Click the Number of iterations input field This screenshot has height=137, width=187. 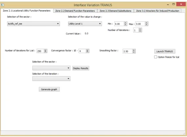[x=136, y=30]
